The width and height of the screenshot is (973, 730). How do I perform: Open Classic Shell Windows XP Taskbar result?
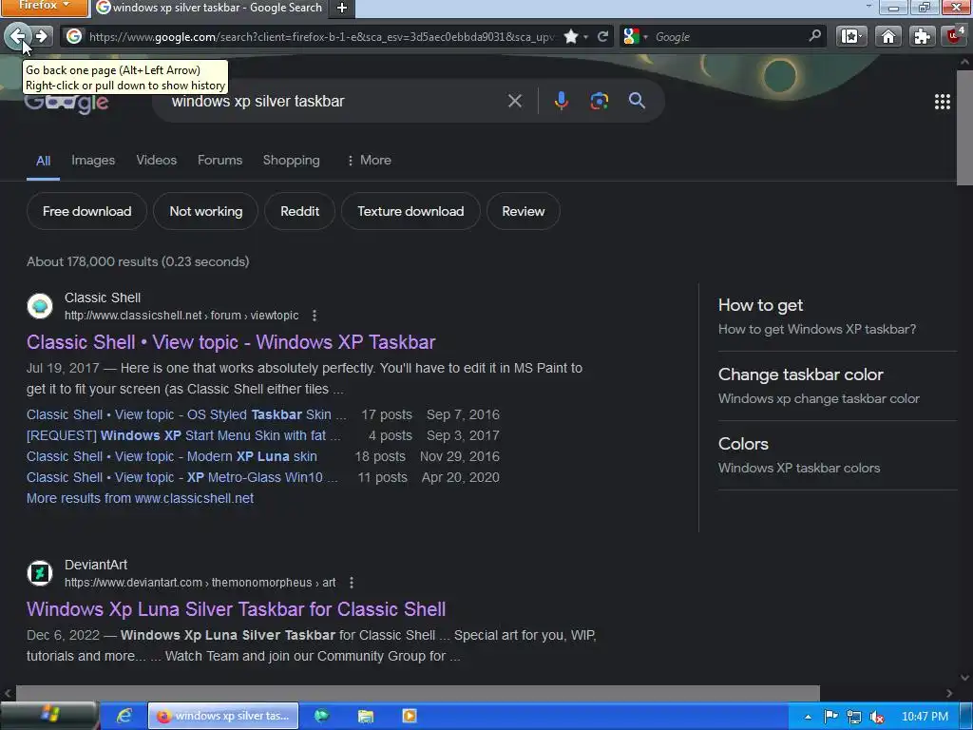[231, 342]
